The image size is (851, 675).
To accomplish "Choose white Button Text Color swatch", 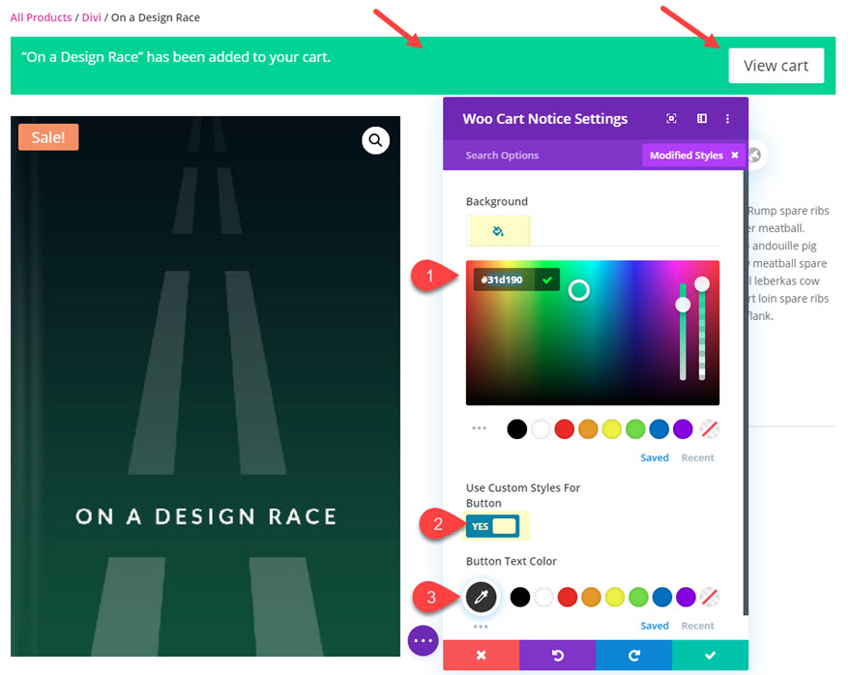I will pyautogui.click(x=543, y=597).
